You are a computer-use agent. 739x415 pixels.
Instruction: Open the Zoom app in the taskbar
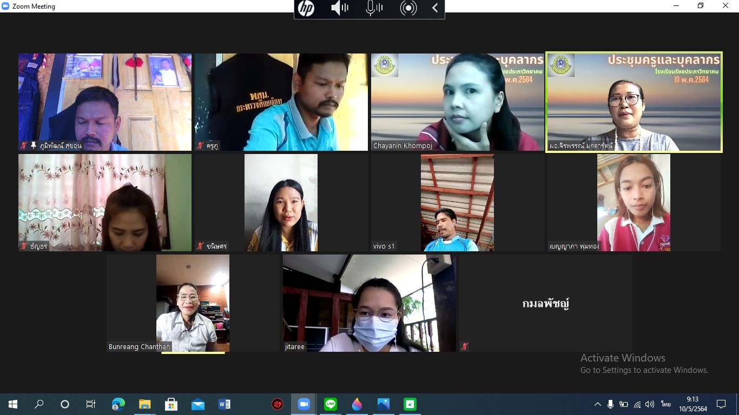(x=303, y=404)
